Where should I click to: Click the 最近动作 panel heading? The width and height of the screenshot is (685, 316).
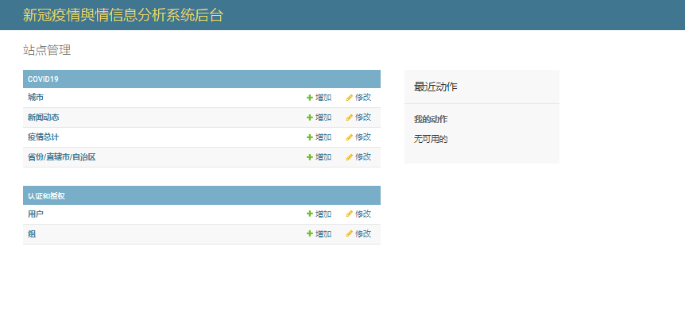click(x=435, y=87)
